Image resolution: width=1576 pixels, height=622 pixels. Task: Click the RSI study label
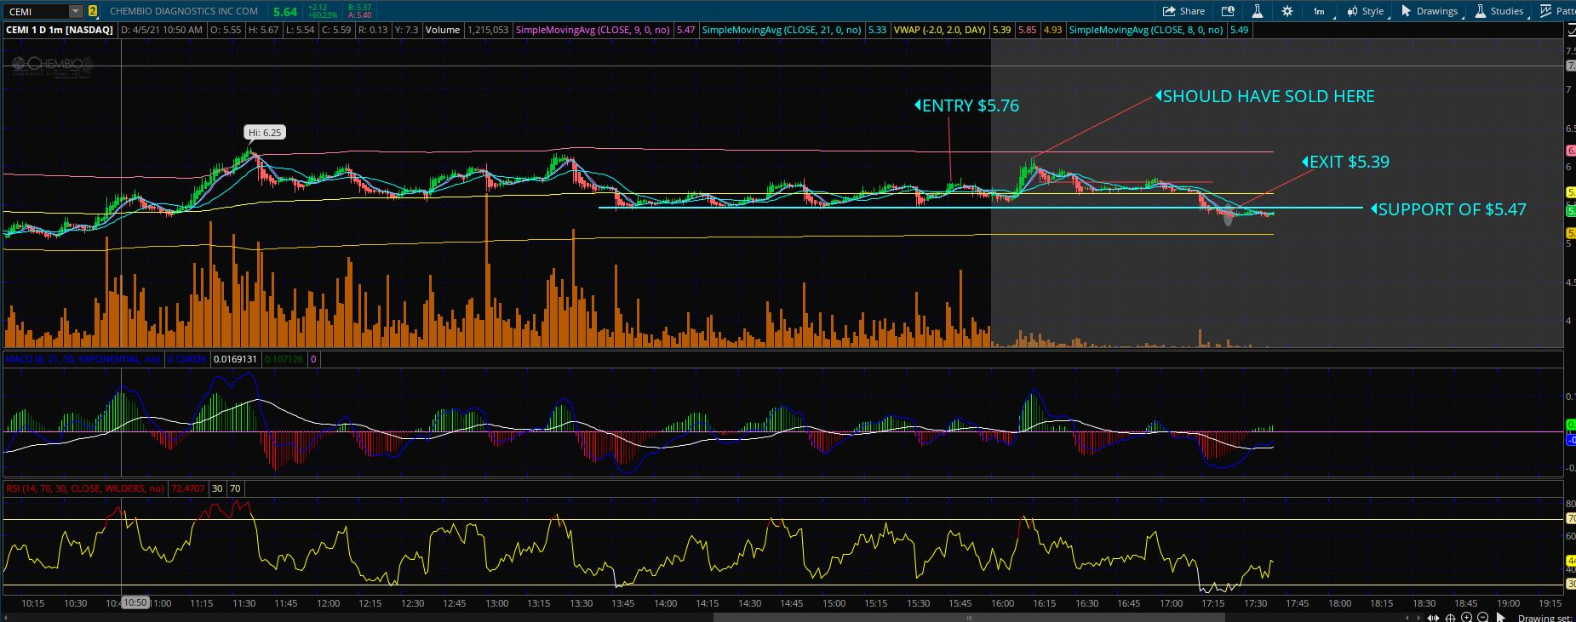(x=85, y=488)
